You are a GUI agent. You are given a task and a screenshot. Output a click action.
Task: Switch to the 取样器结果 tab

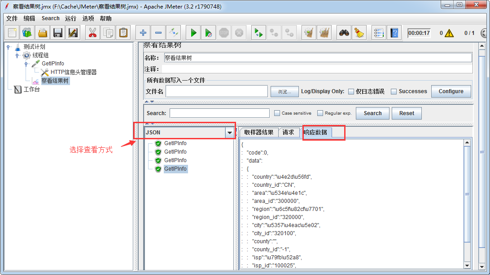coord(259,133)
